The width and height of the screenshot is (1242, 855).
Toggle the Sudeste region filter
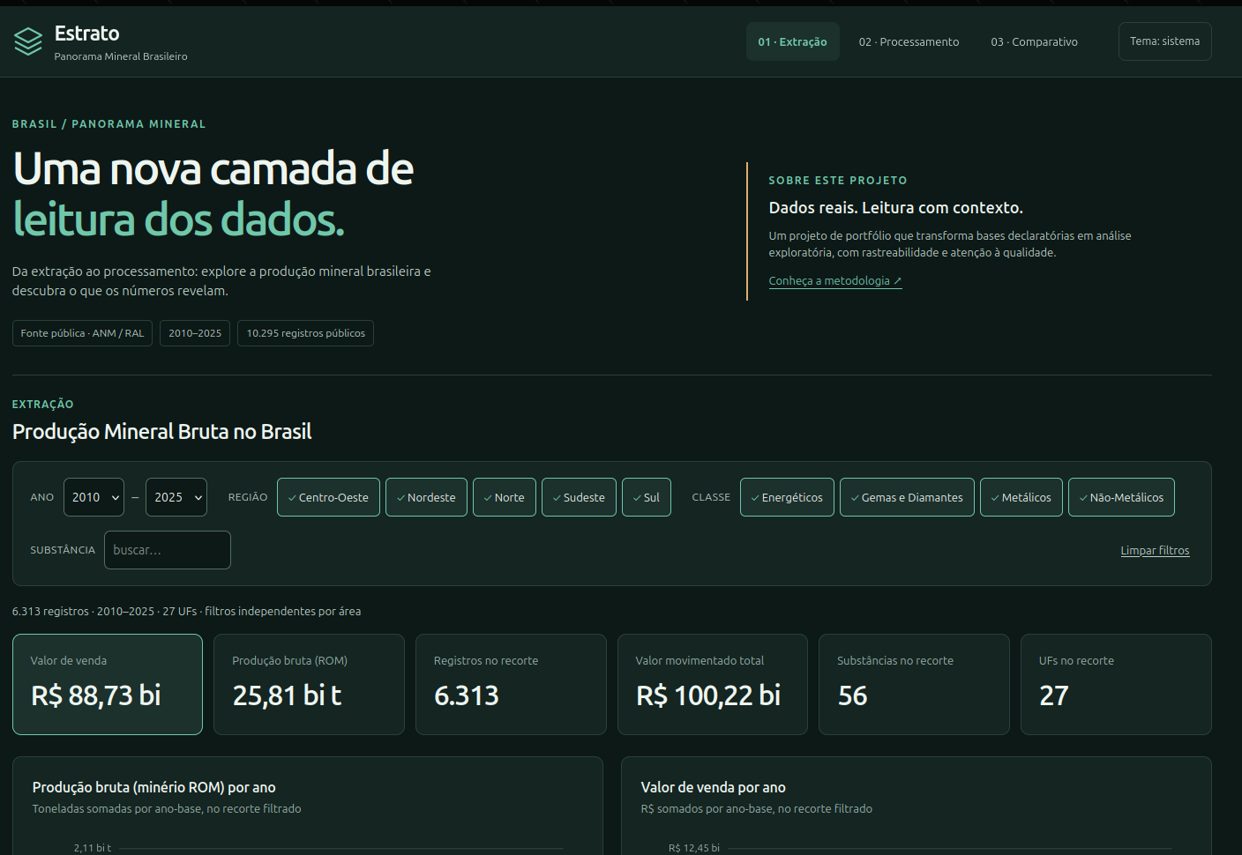coord(579,497)
